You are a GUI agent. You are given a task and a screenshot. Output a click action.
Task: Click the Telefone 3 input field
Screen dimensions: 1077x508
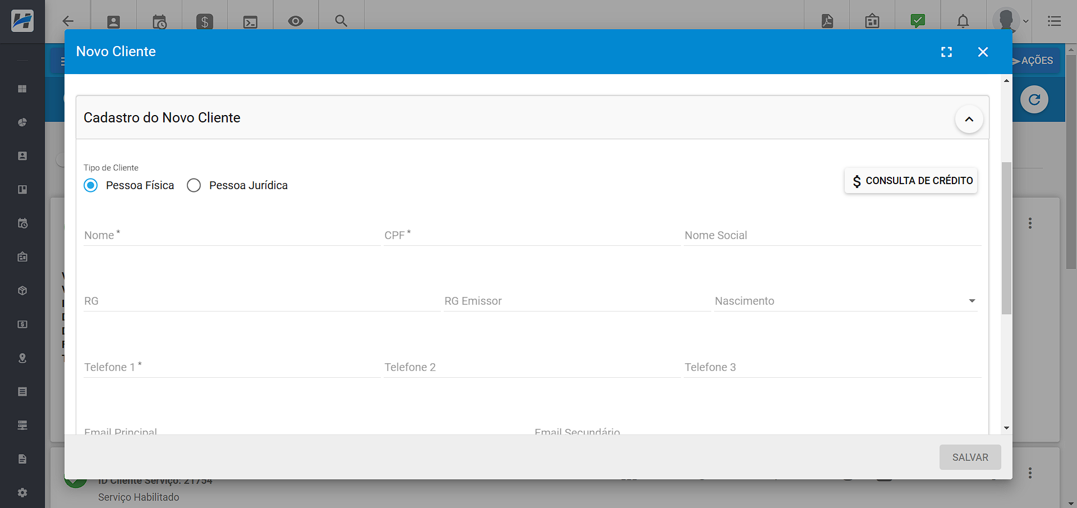point(832,367)
